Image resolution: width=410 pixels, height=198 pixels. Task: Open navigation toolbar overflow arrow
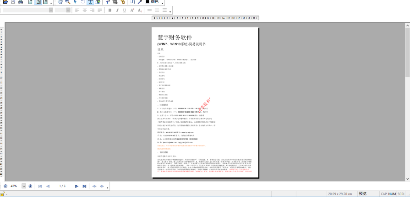(x=108, y=188)
